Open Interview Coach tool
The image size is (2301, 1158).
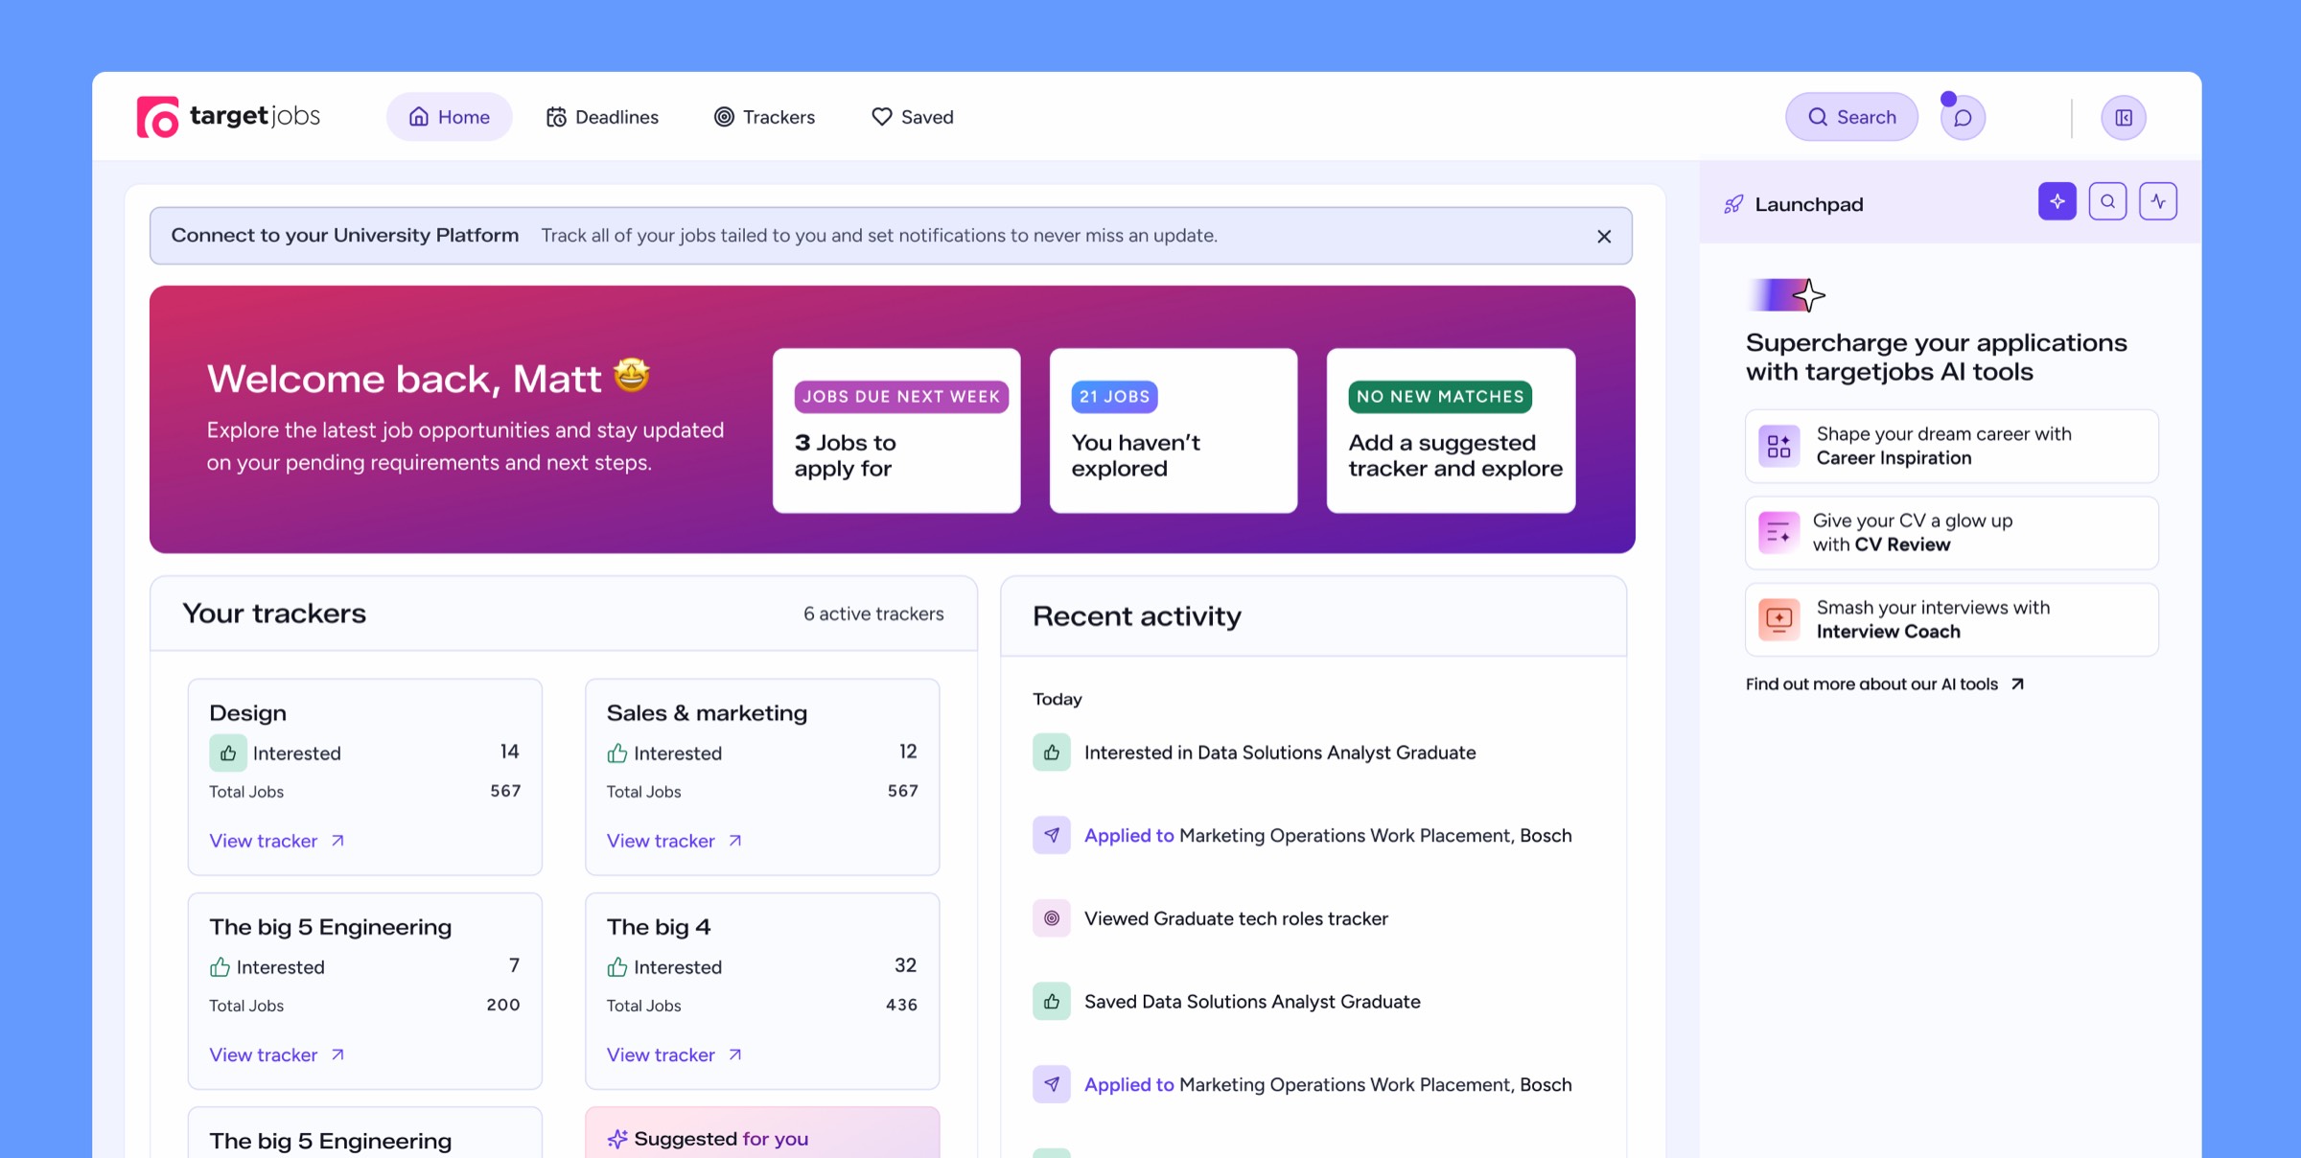1951,619
